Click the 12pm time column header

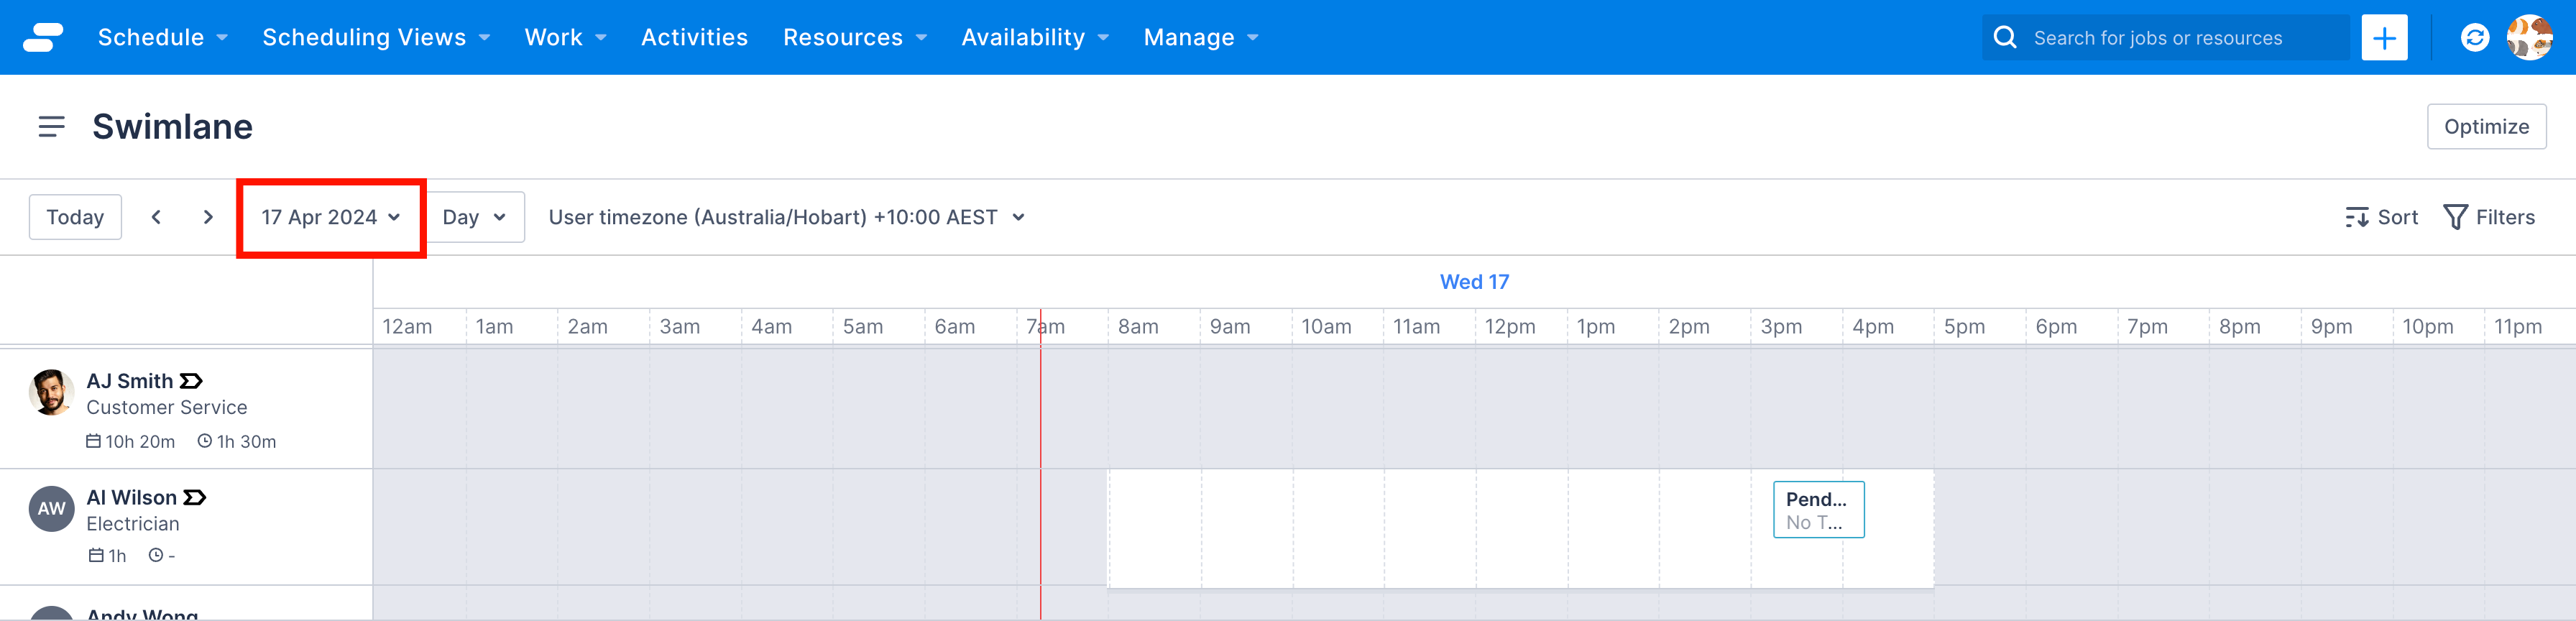click(1509, 327)
